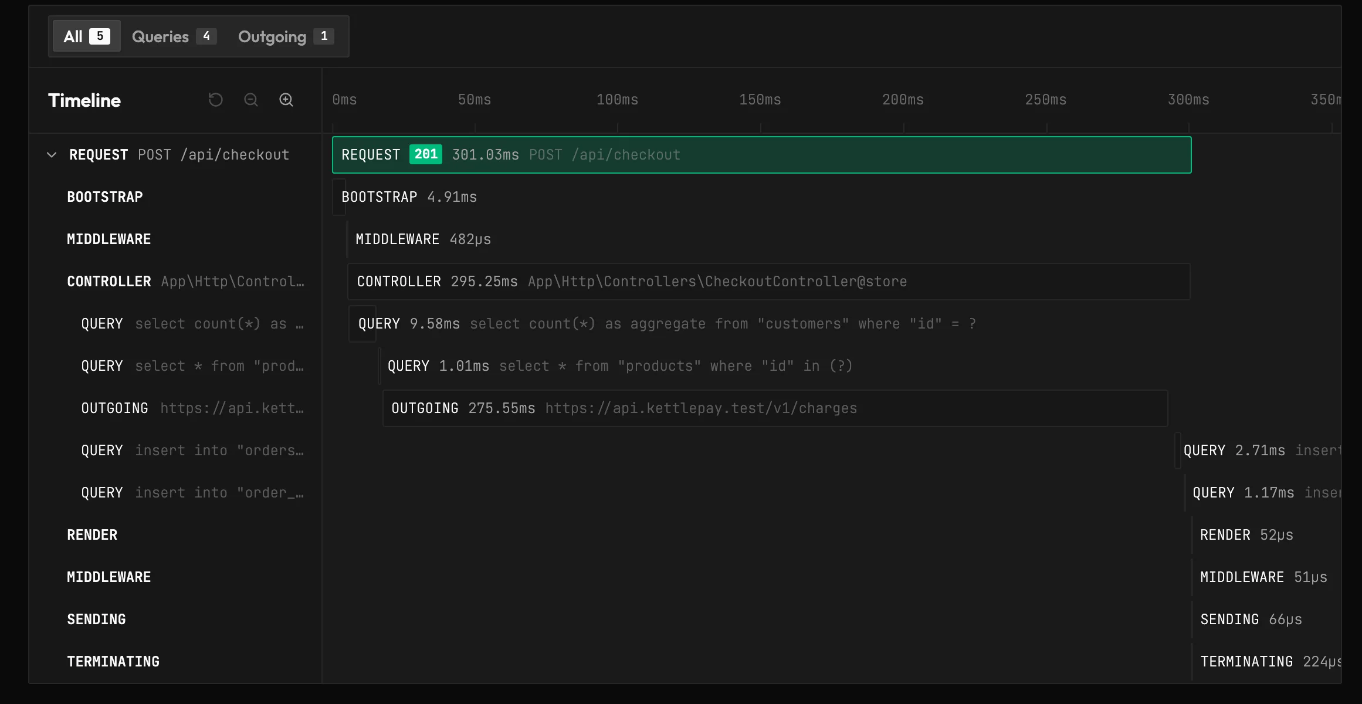Click the QUERY select count(*) row
This screenshot has width=1362, height=704.
click(175, 324)
